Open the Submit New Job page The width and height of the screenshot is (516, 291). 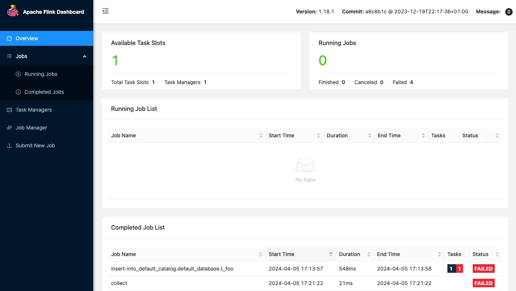[35, 145]
